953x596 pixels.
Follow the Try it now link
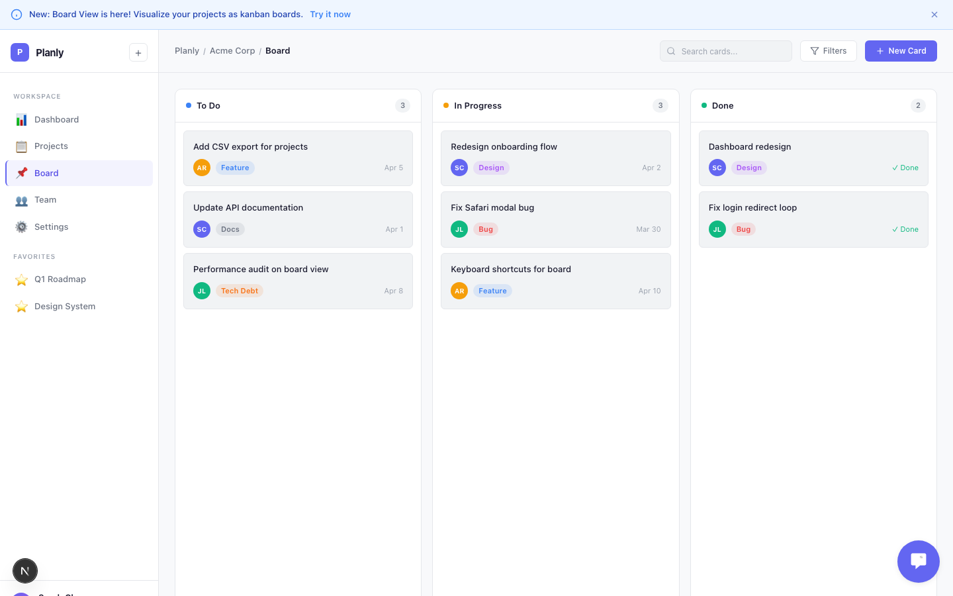[x=330, y=15]
